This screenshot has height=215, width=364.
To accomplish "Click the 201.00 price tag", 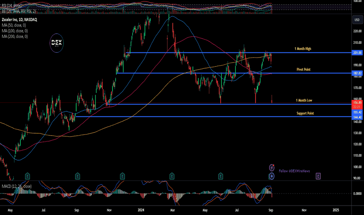I will [357, 53].
